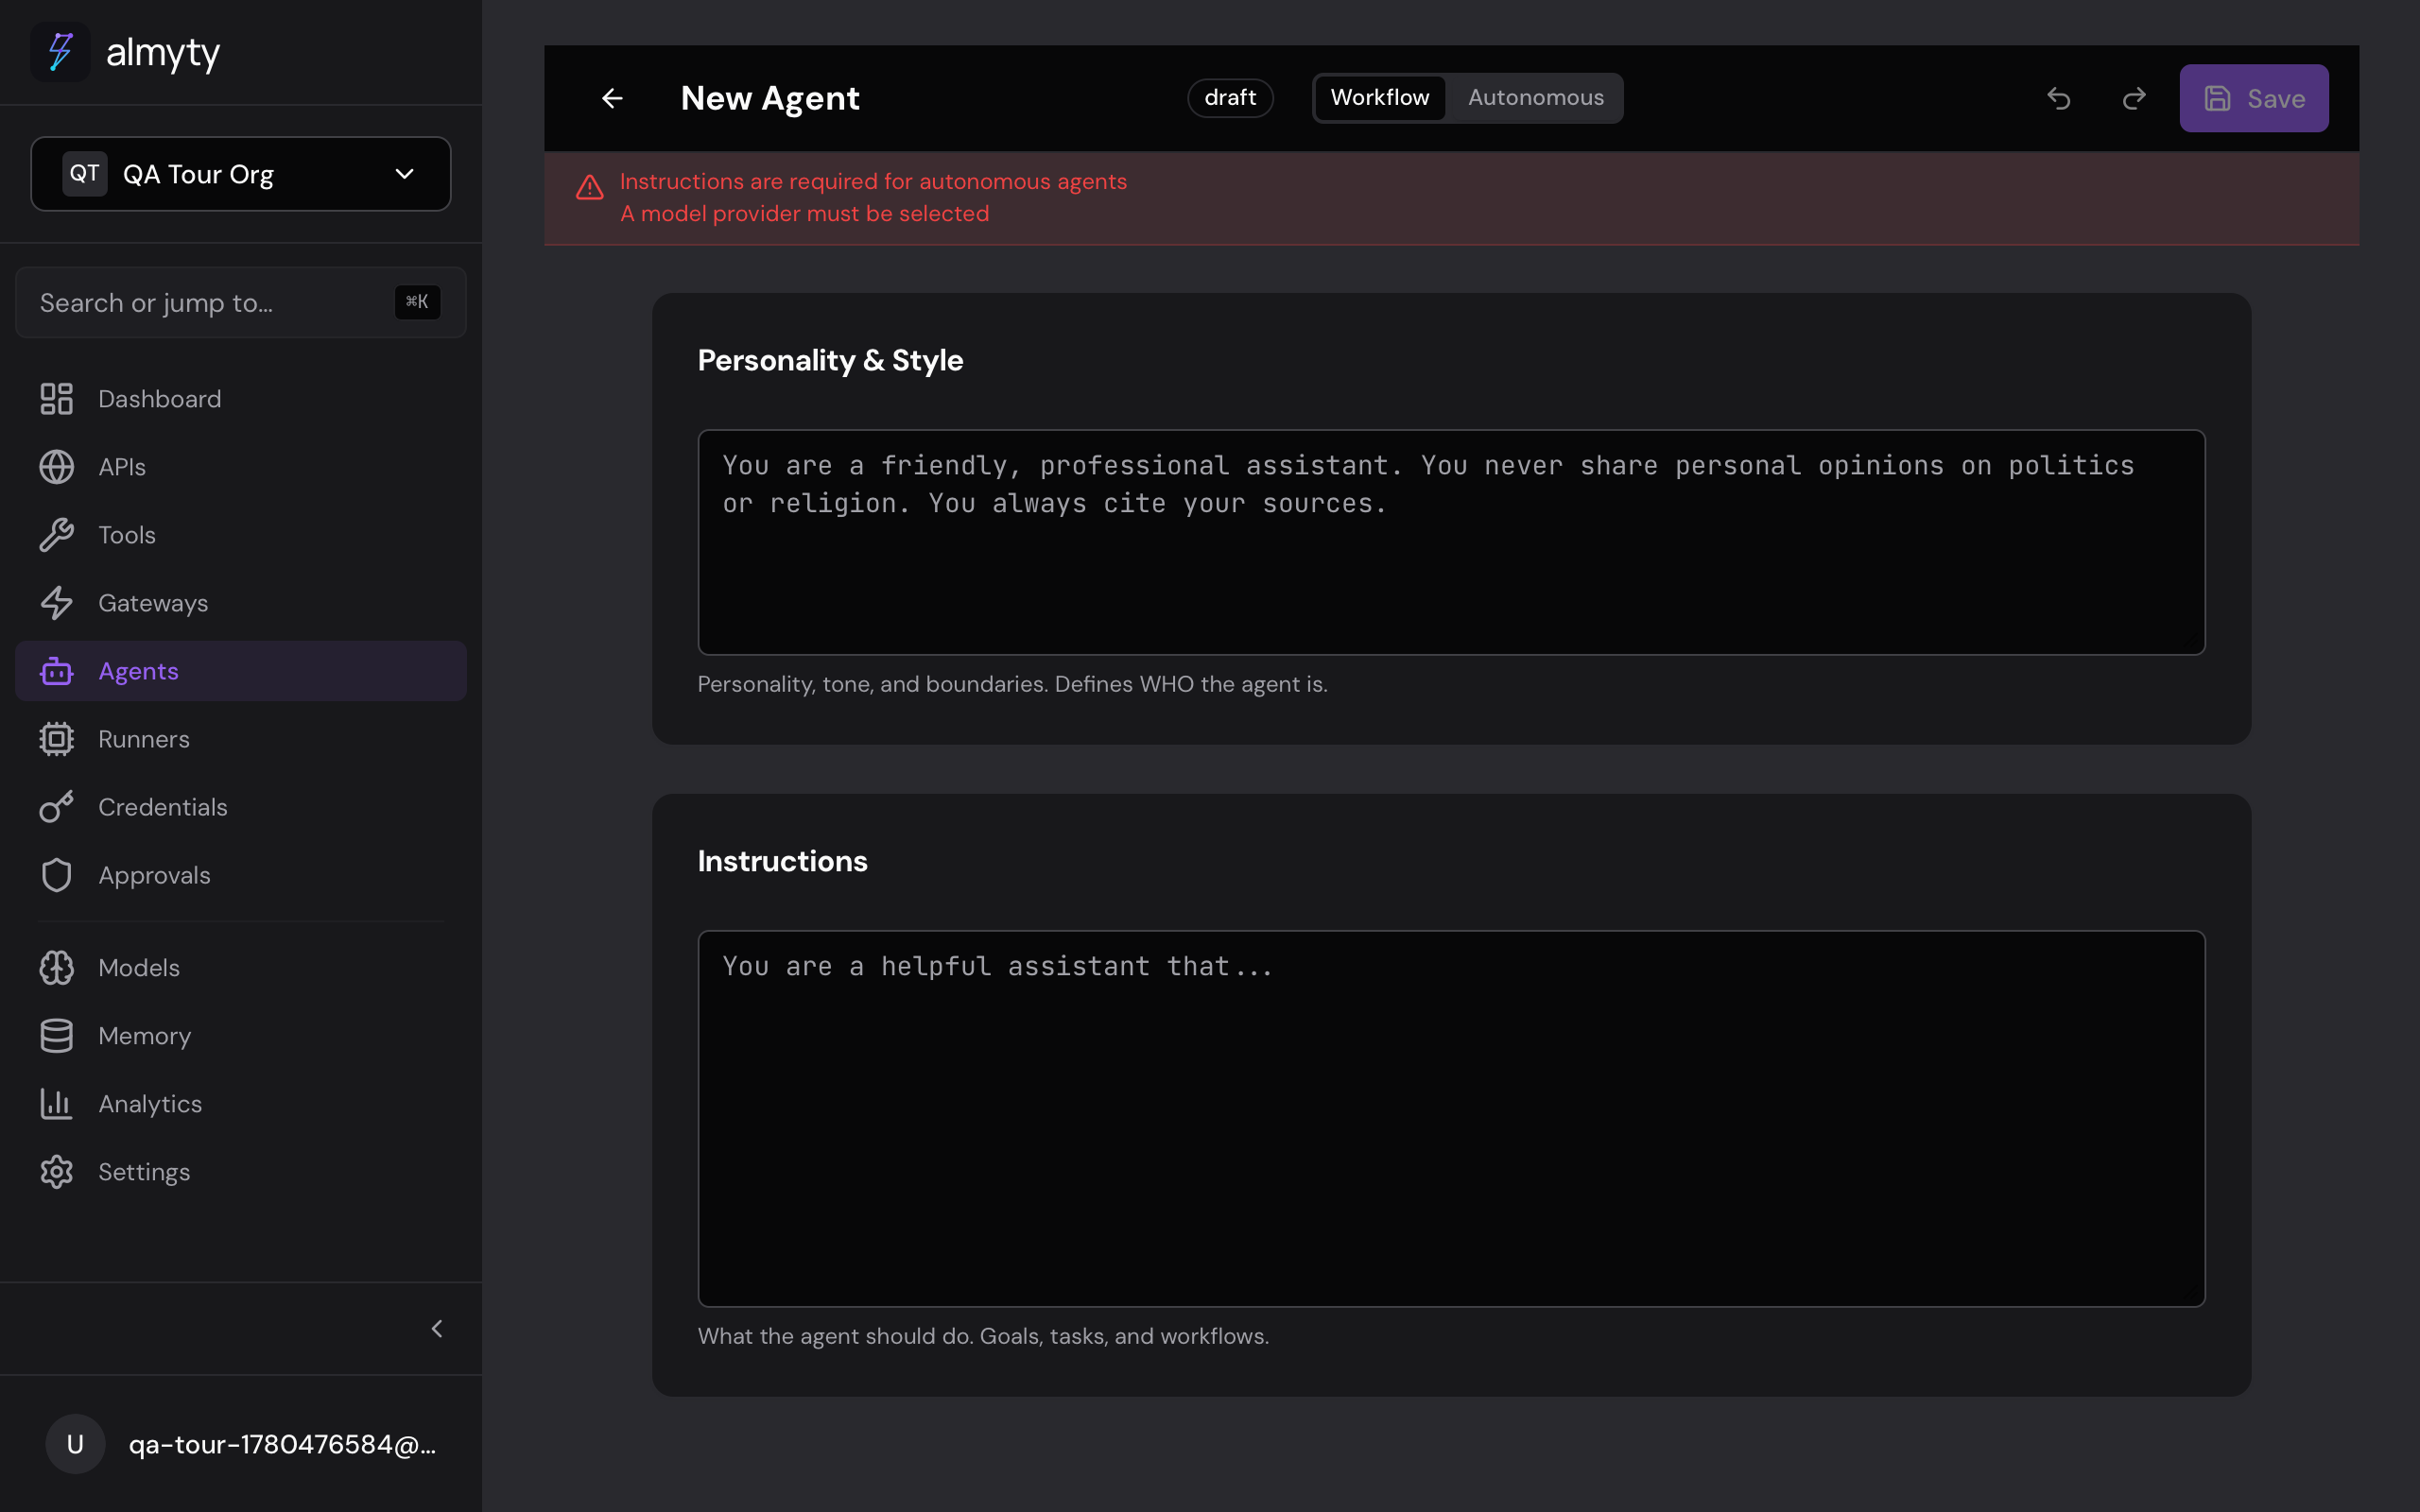Screen dimensions: 2420x1512
Task: Go to Credentials
Action: tap(241, 807)
